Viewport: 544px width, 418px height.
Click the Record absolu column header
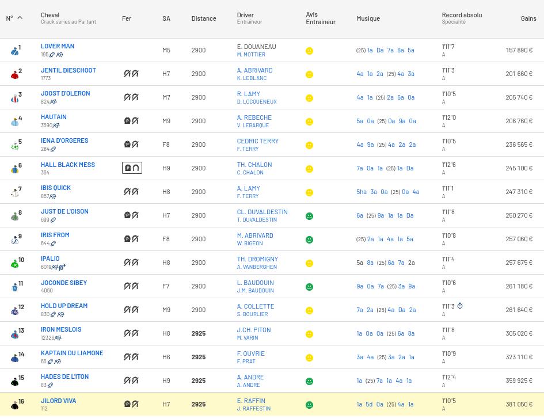coord(462,15)
